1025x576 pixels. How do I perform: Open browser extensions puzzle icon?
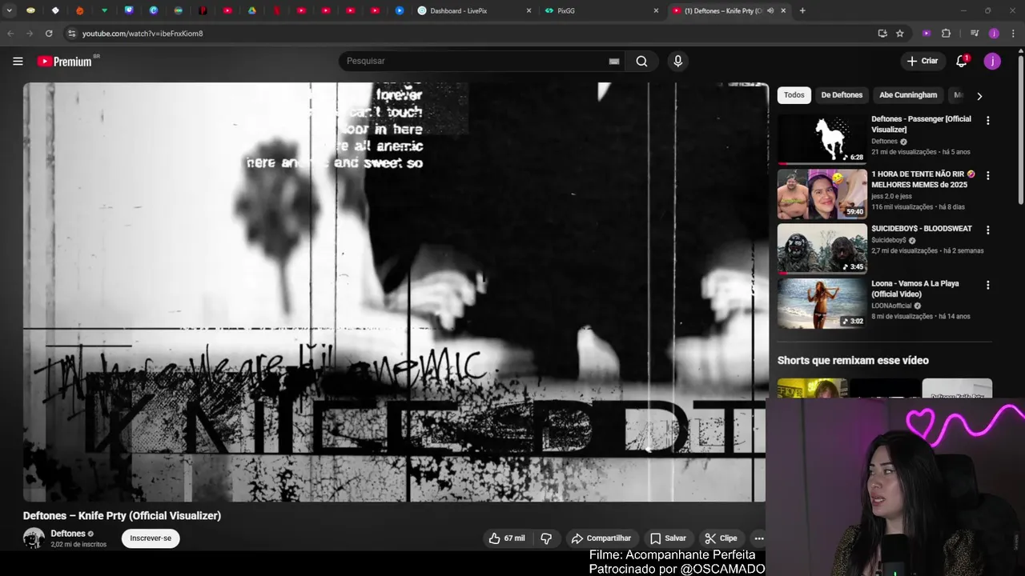pyautogui.click(x=946, y=34)
